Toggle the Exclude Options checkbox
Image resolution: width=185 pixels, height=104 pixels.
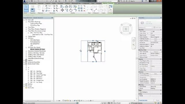click(132, 103)
